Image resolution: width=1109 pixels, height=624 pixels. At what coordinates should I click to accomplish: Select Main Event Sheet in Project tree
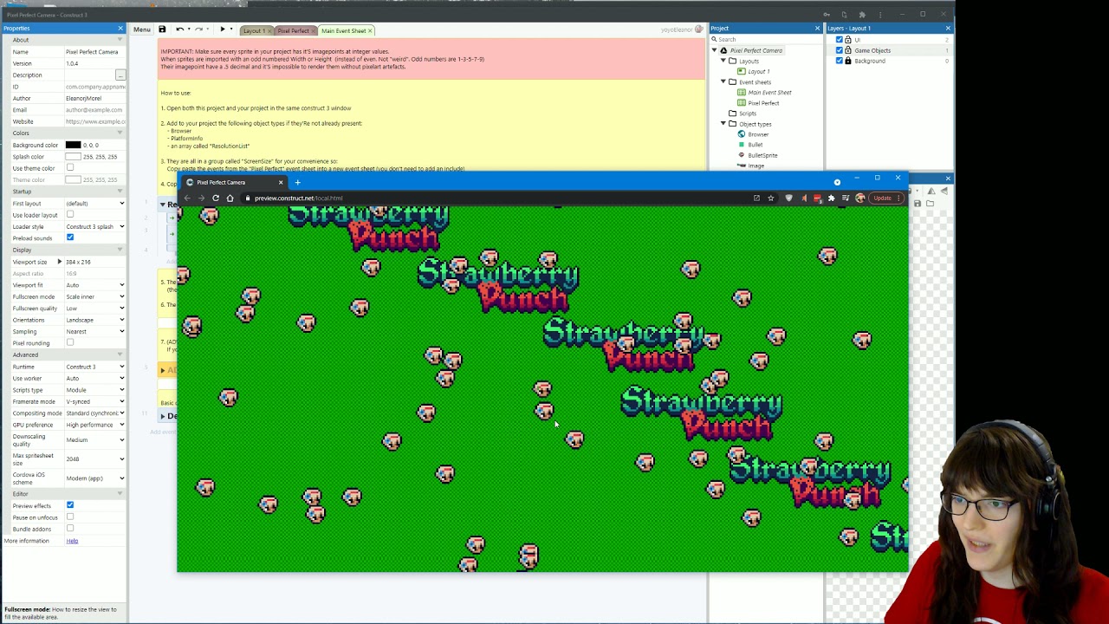point(769,93)
